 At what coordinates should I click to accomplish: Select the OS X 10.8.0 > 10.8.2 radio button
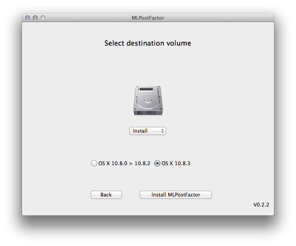tap(94, 163)
